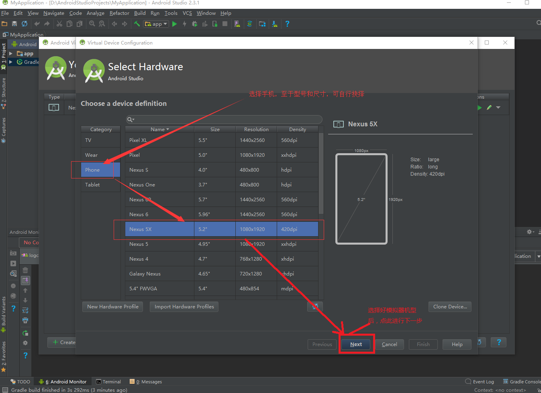Sort devices by Resolution column header

click(256, 129)
